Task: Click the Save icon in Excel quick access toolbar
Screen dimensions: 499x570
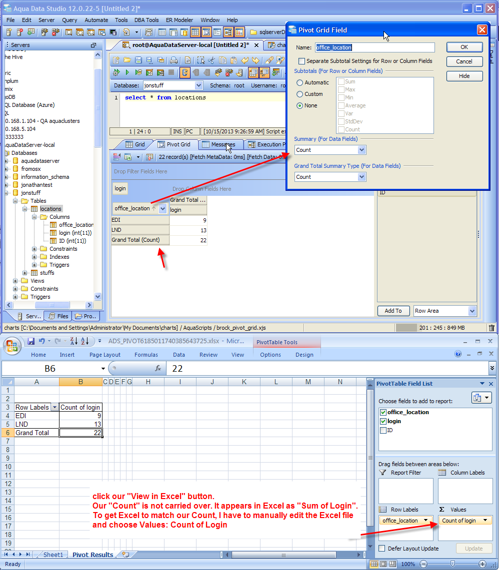Action: [31, 341]
